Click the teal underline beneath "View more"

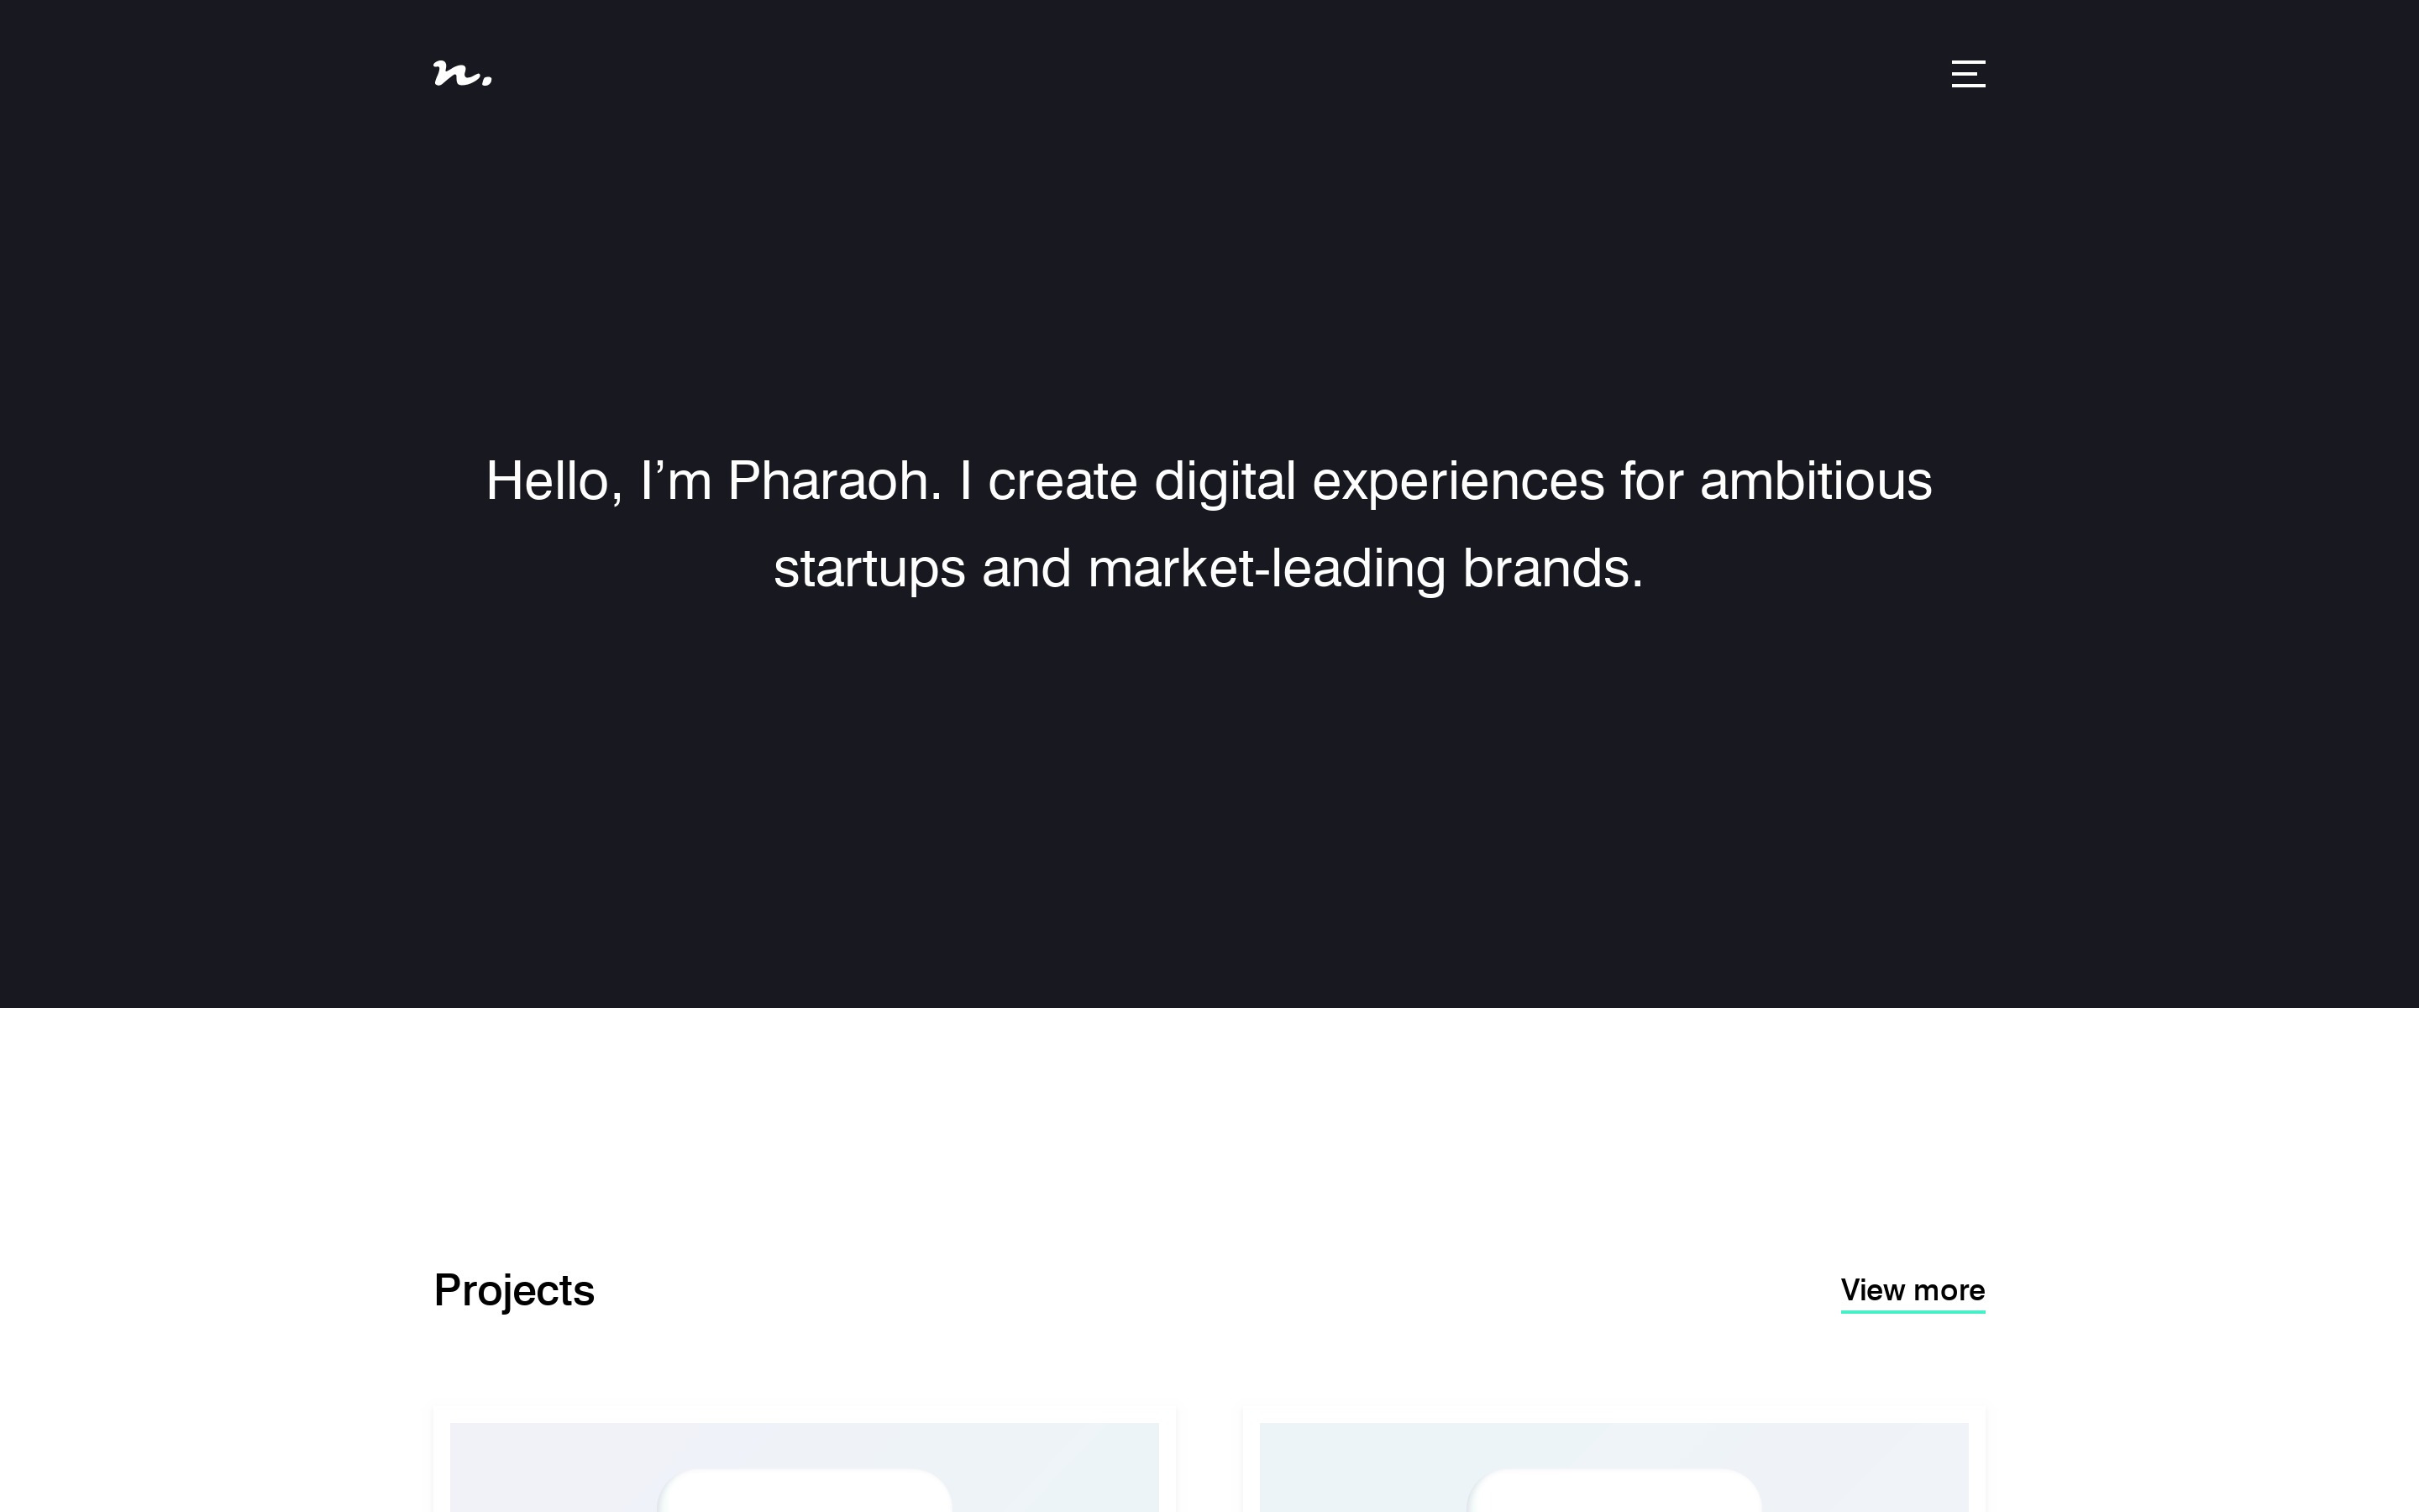tap(1913, 1311)
